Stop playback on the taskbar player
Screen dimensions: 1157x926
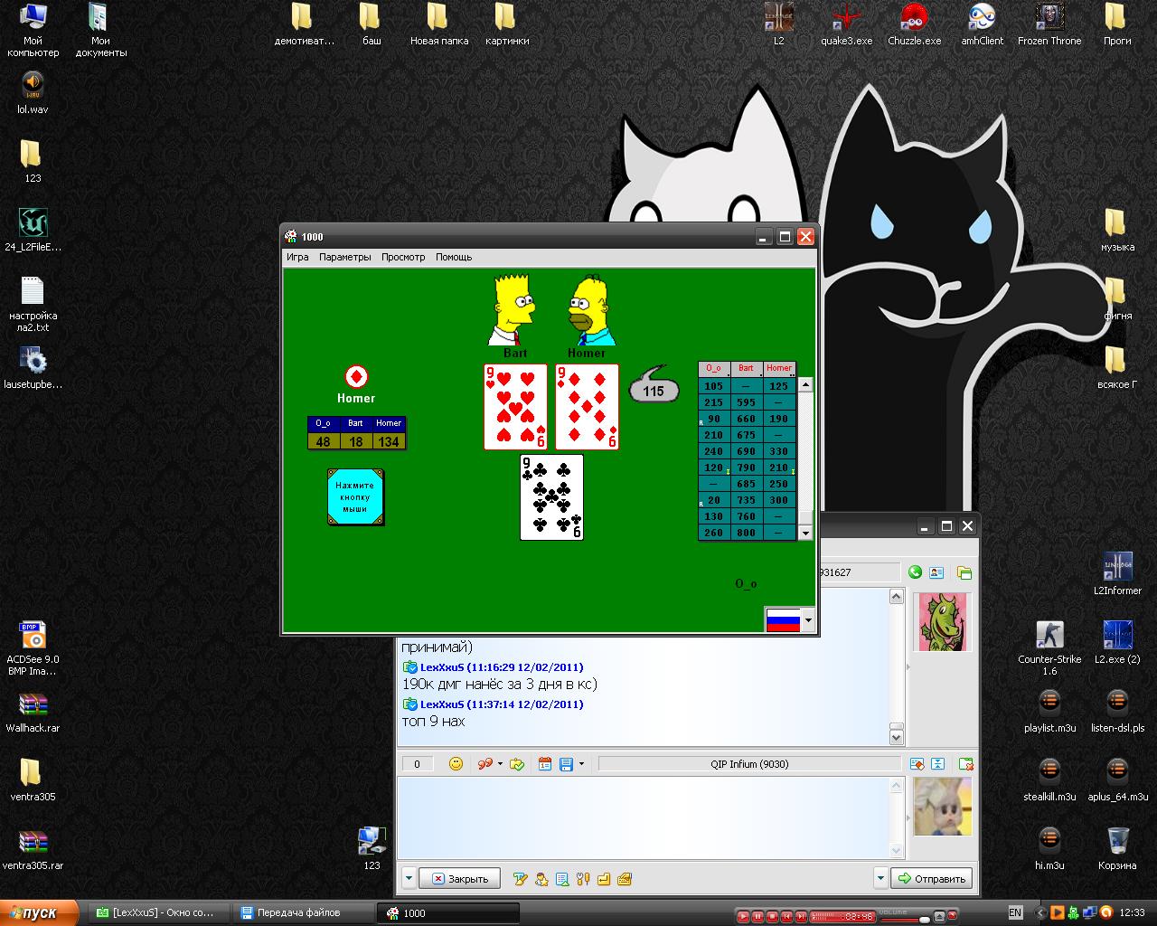[x=772, y=916]
